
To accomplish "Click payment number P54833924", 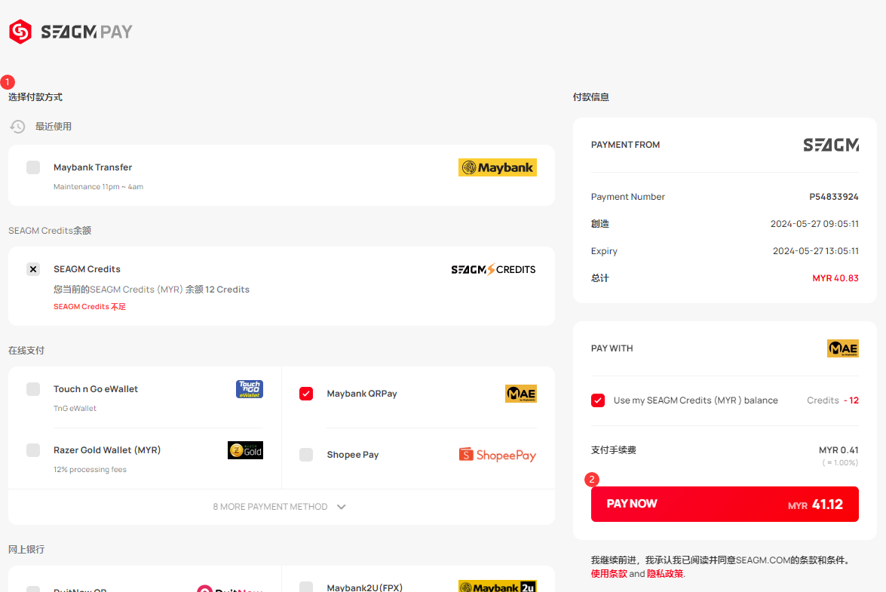I will click(833, 197).
